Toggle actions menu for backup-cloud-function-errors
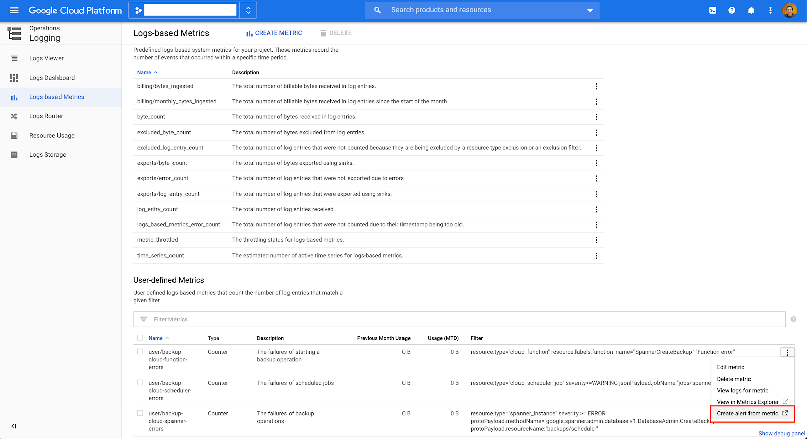This screenshot has height=439, width=807. [x=787, y=353]
